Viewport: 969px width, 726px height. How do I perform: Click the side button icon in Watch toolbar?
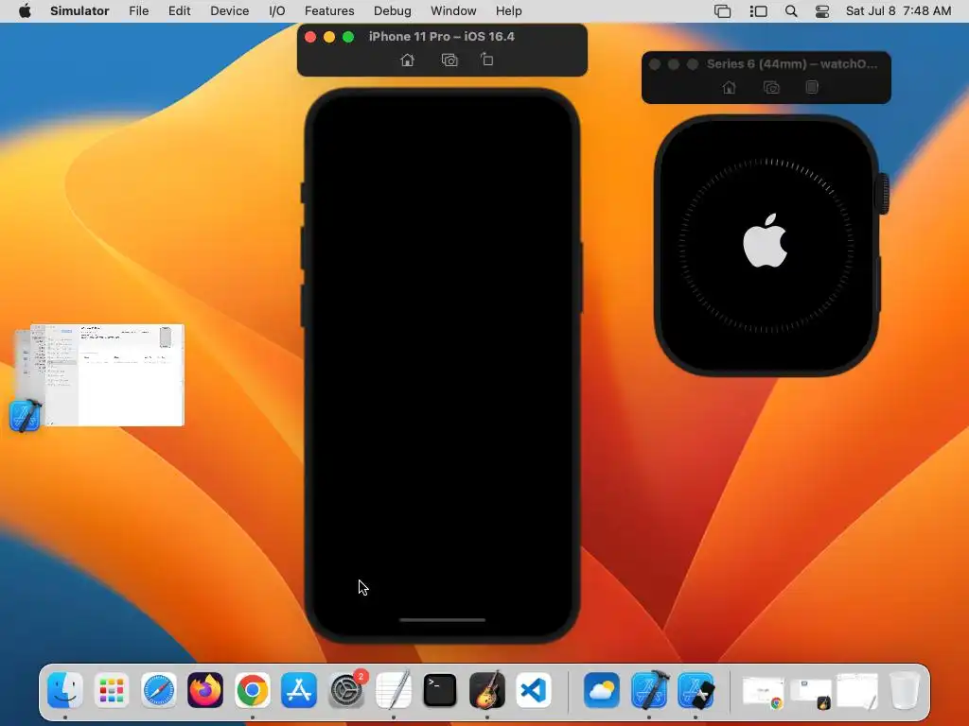812,87
